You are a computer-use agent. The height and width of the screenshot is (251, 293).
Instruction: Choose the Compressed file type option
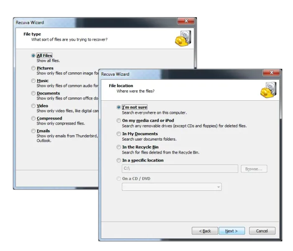tap(33, 118)
